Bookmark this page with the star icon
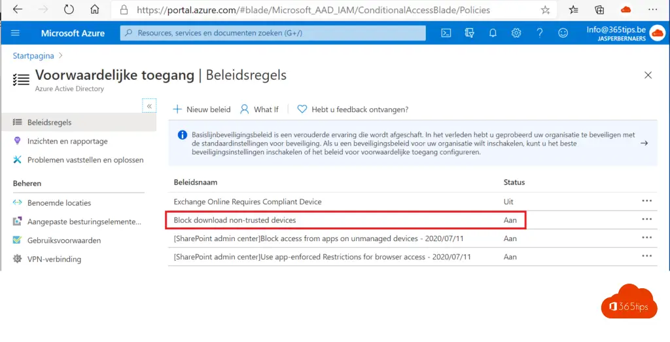Viewport: 670px width, 342px height. click(545, 10)
